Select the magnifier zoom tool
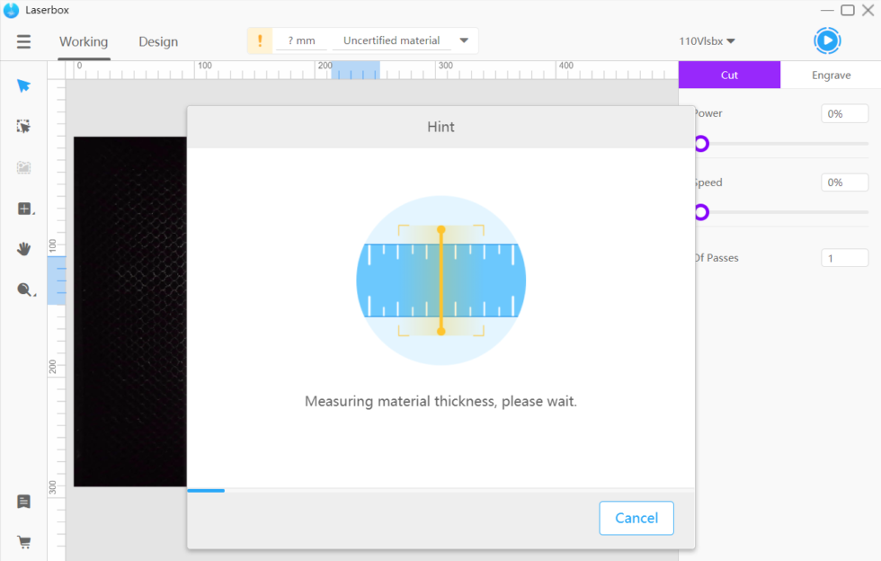 (x=25, y=290)
